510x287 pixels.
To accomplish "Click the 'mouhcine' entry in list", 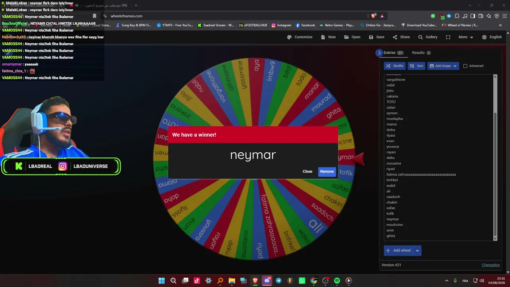I will 394,225.
